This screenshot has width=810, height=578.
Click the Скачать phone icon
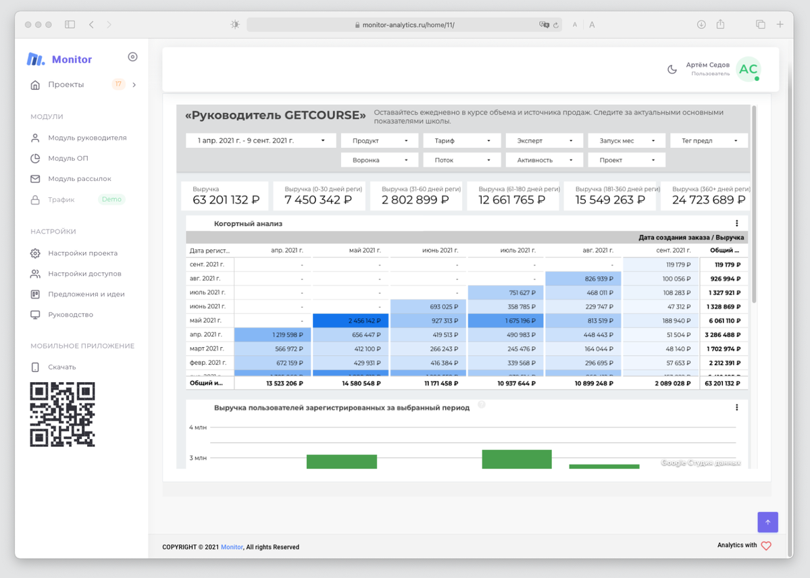(35, 367)
